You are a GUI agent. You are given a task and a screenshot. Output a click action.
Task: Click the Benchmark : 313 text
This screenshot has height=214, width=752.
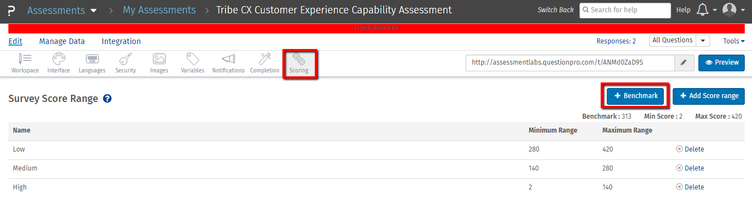[x=607, y=116]
